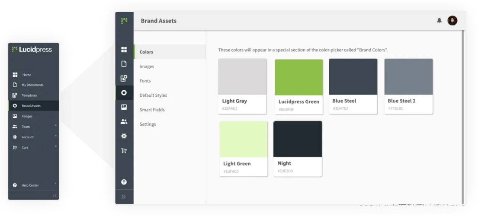The image size is (478, 216).
Task: Open Team link in expanded sidebar
Action: click(26, 127)
